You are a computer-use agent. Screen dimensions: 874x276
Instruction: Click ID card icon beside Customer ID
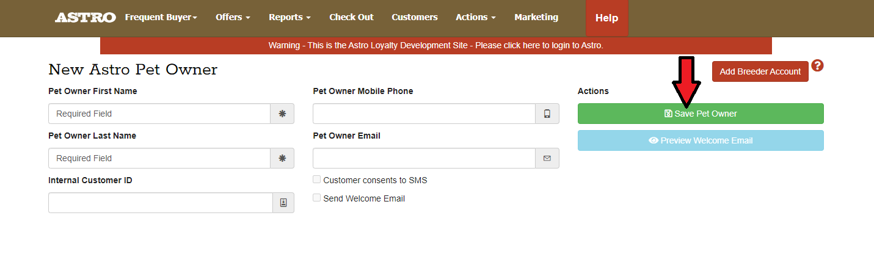coord(283,203)
